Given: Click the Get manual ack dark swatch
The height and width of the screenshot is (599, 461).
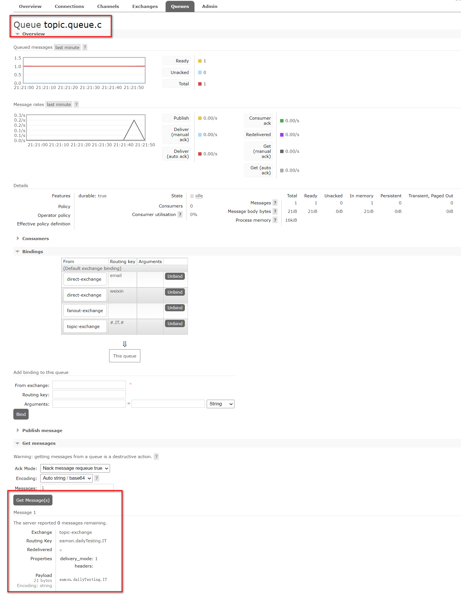Looking at the screenshot, I should (x=282, y=151).
